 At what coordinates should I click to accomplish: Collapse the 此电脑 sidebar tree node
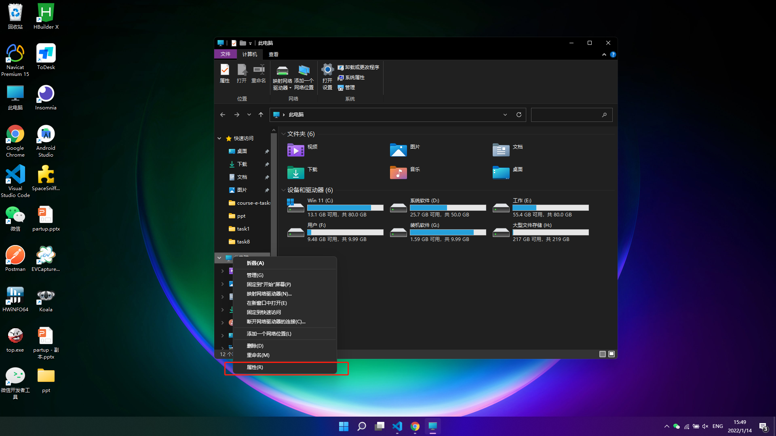pos(219,258)
